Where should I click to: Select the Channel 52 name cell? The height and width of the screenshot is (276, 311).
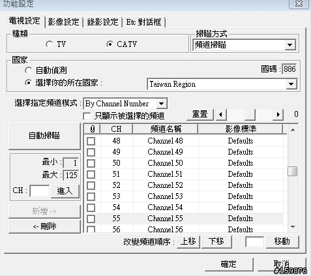tap(166, 185)
